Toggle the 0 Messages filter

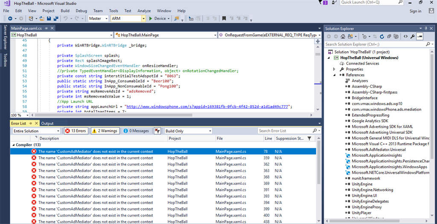tap(136, 131)
